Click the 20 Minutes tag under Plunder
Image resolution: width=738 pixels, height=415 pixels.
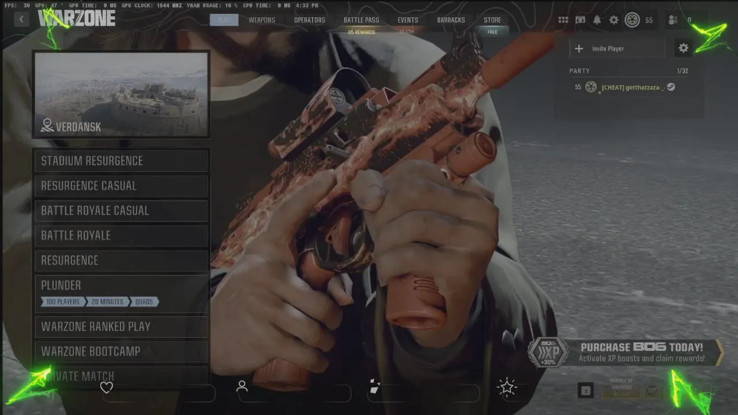[x=107, y=301]
